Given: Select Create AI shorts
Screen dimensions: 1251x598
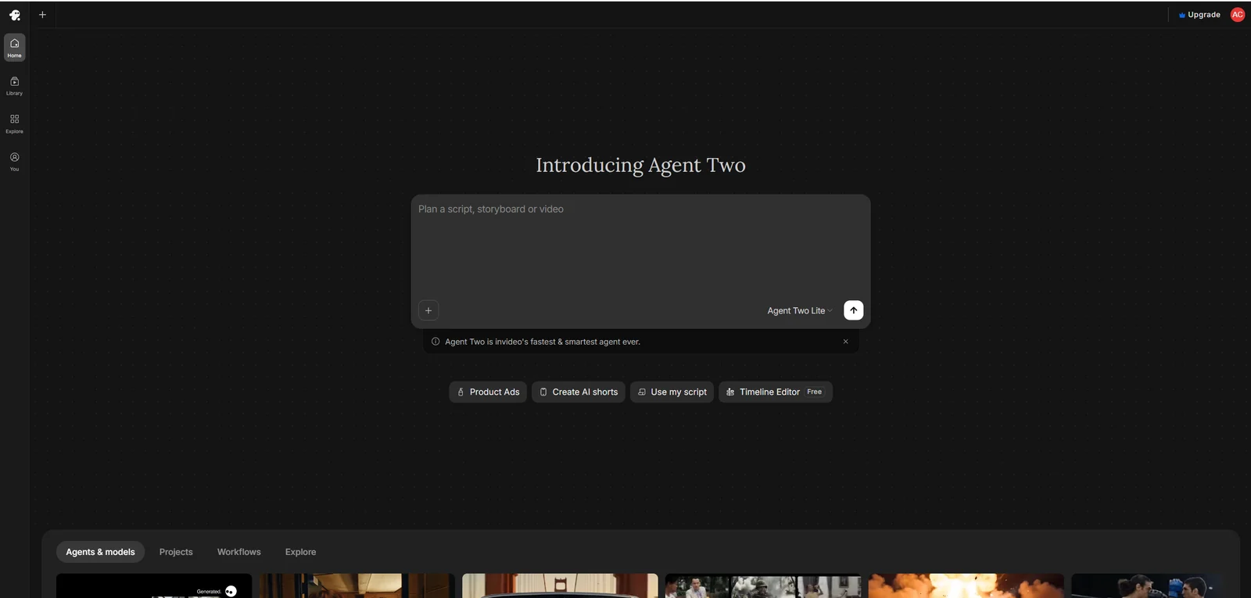Looking at the screenshot, I should (579, 392).
